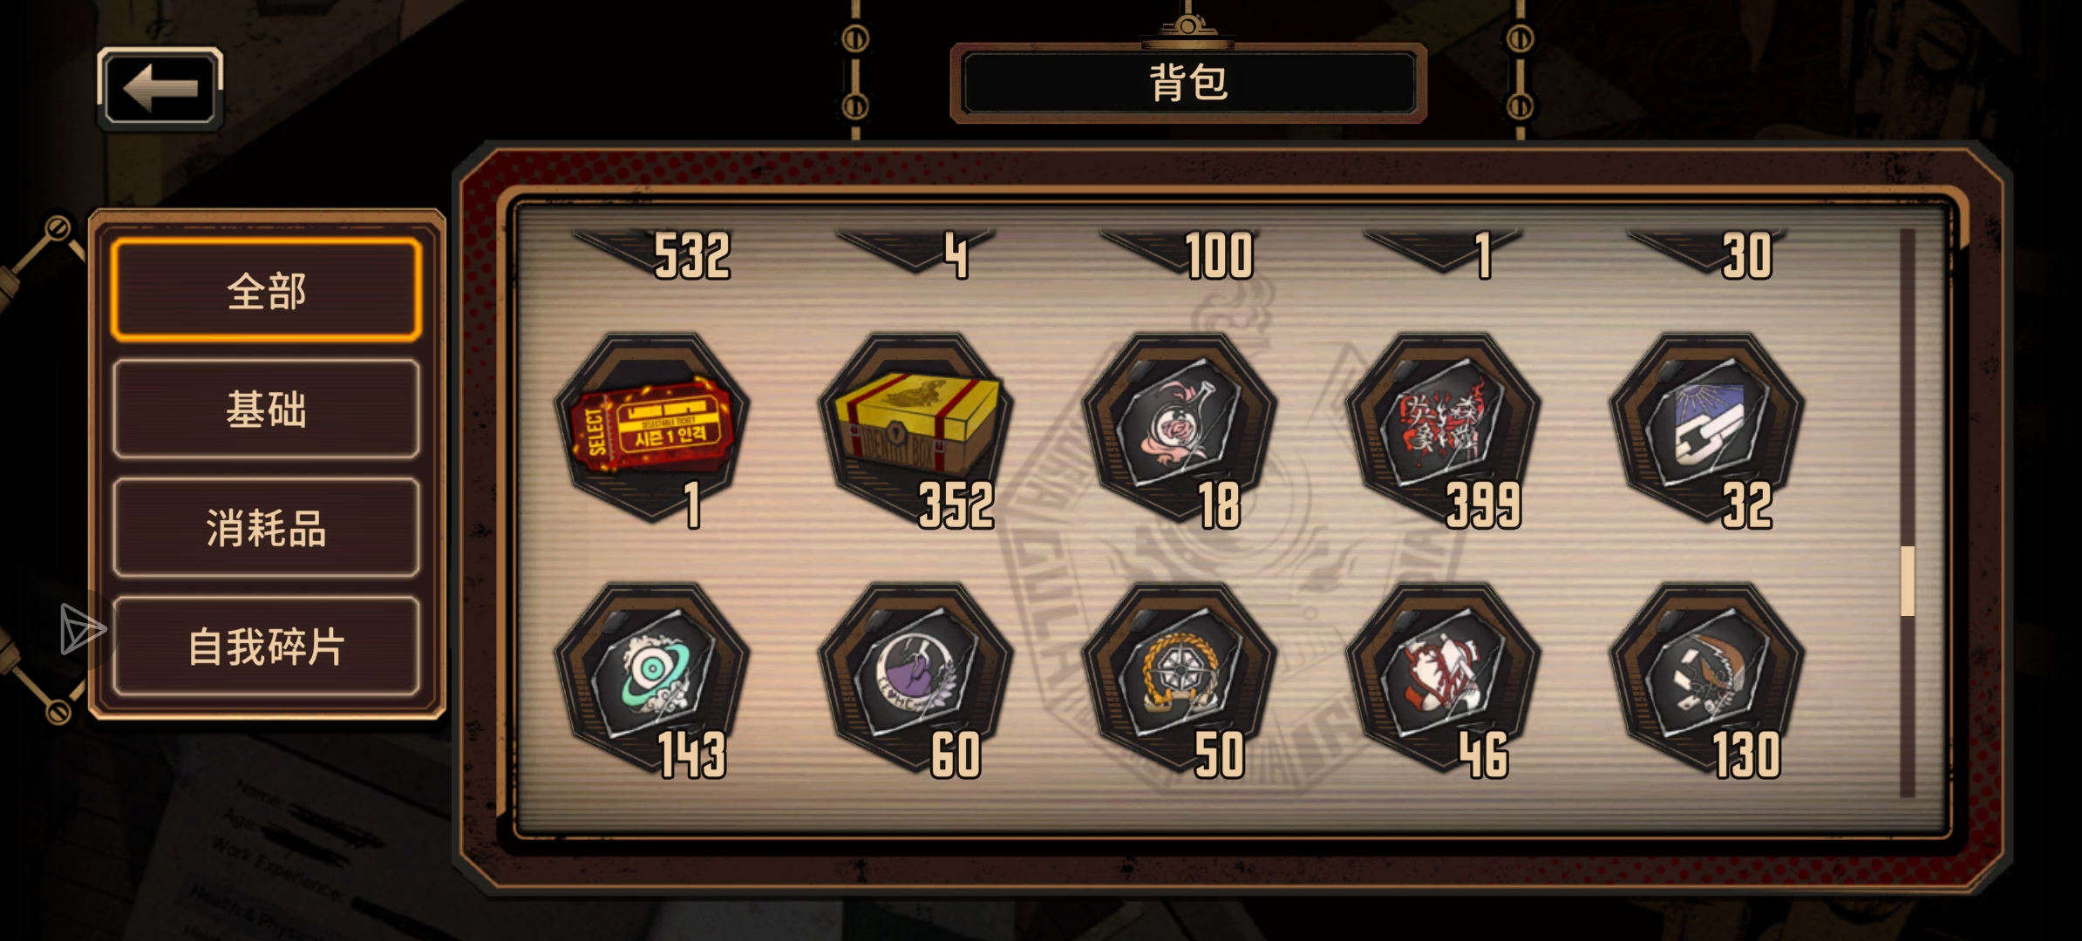Select the green ringed eye fragment with count 143
The image size is (2082, 941).
651,678
